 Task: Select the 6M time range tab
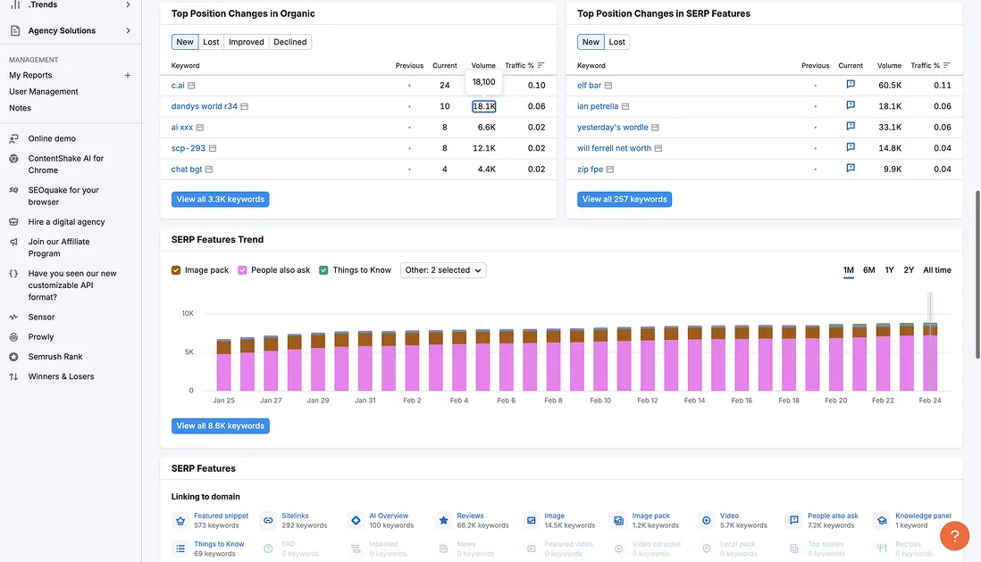point(868,270)
